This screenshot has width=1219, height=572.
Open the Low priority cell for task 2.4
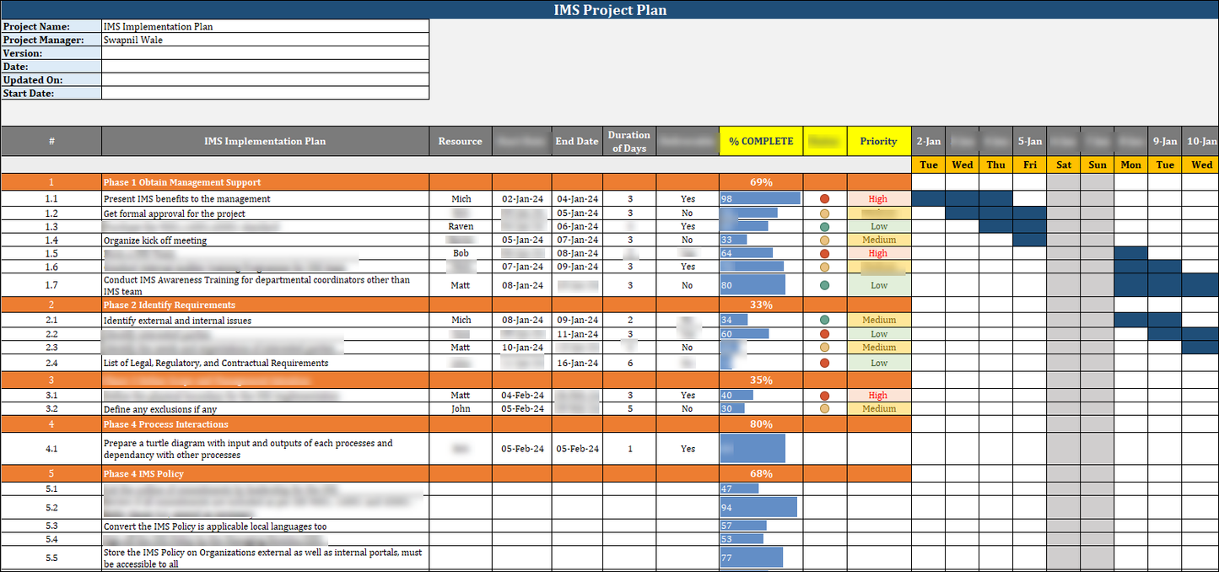coord(877,363)
